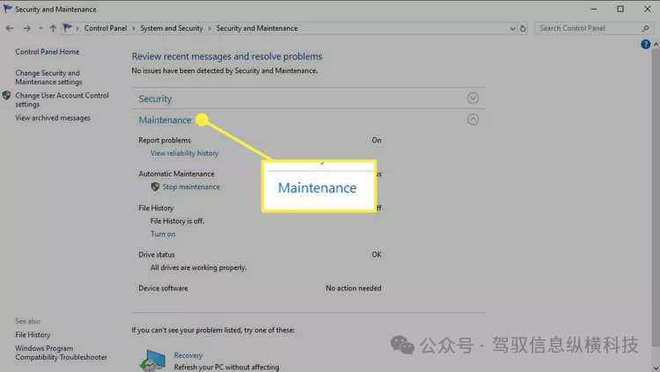Click the Recovery computer icon
The image size is (660, 372).
[152, 361]
